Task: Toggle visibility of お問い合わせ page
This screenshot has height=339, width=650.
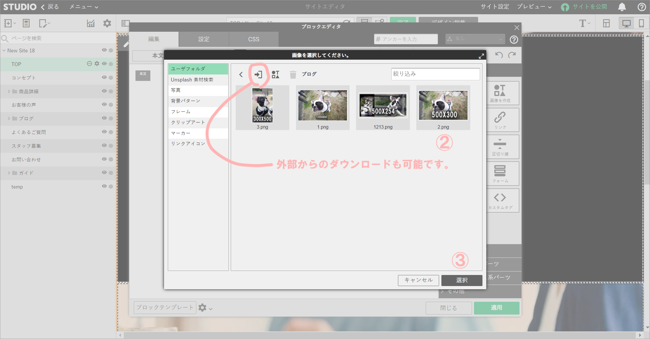Action: [104, 159]
